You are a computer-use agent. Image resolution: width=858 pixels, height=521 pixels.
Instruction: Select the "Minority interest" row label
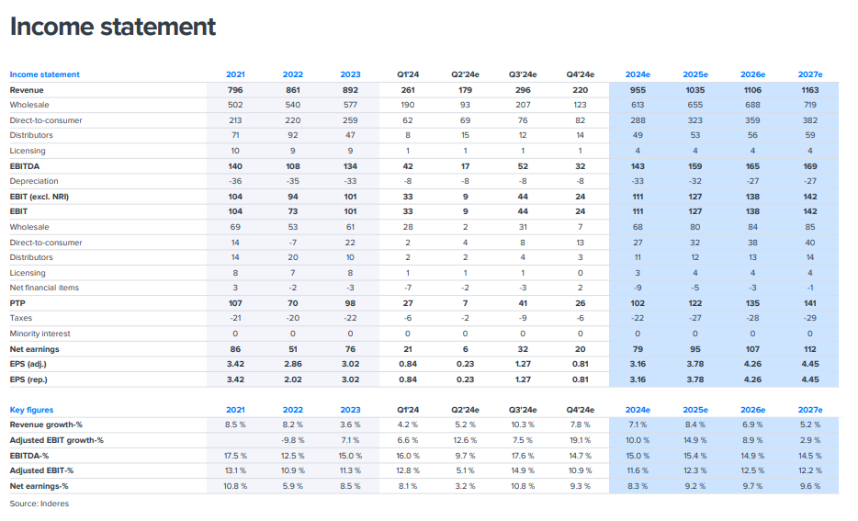pyautogui.click(x=40, y=334)
